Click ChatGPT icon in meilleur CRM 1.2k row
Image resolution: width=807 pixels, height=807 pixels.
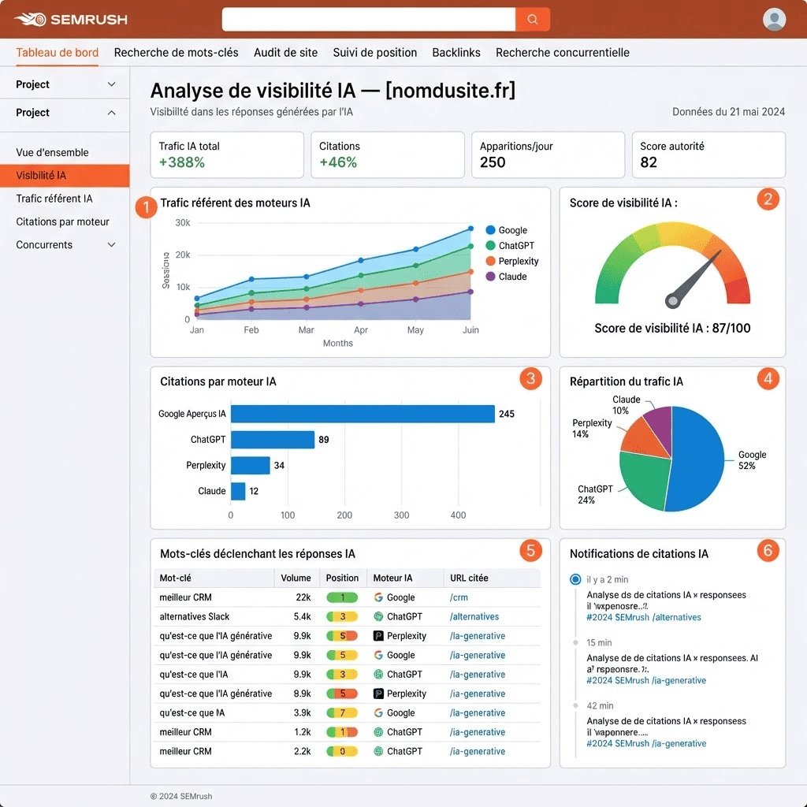click(378, 732)
